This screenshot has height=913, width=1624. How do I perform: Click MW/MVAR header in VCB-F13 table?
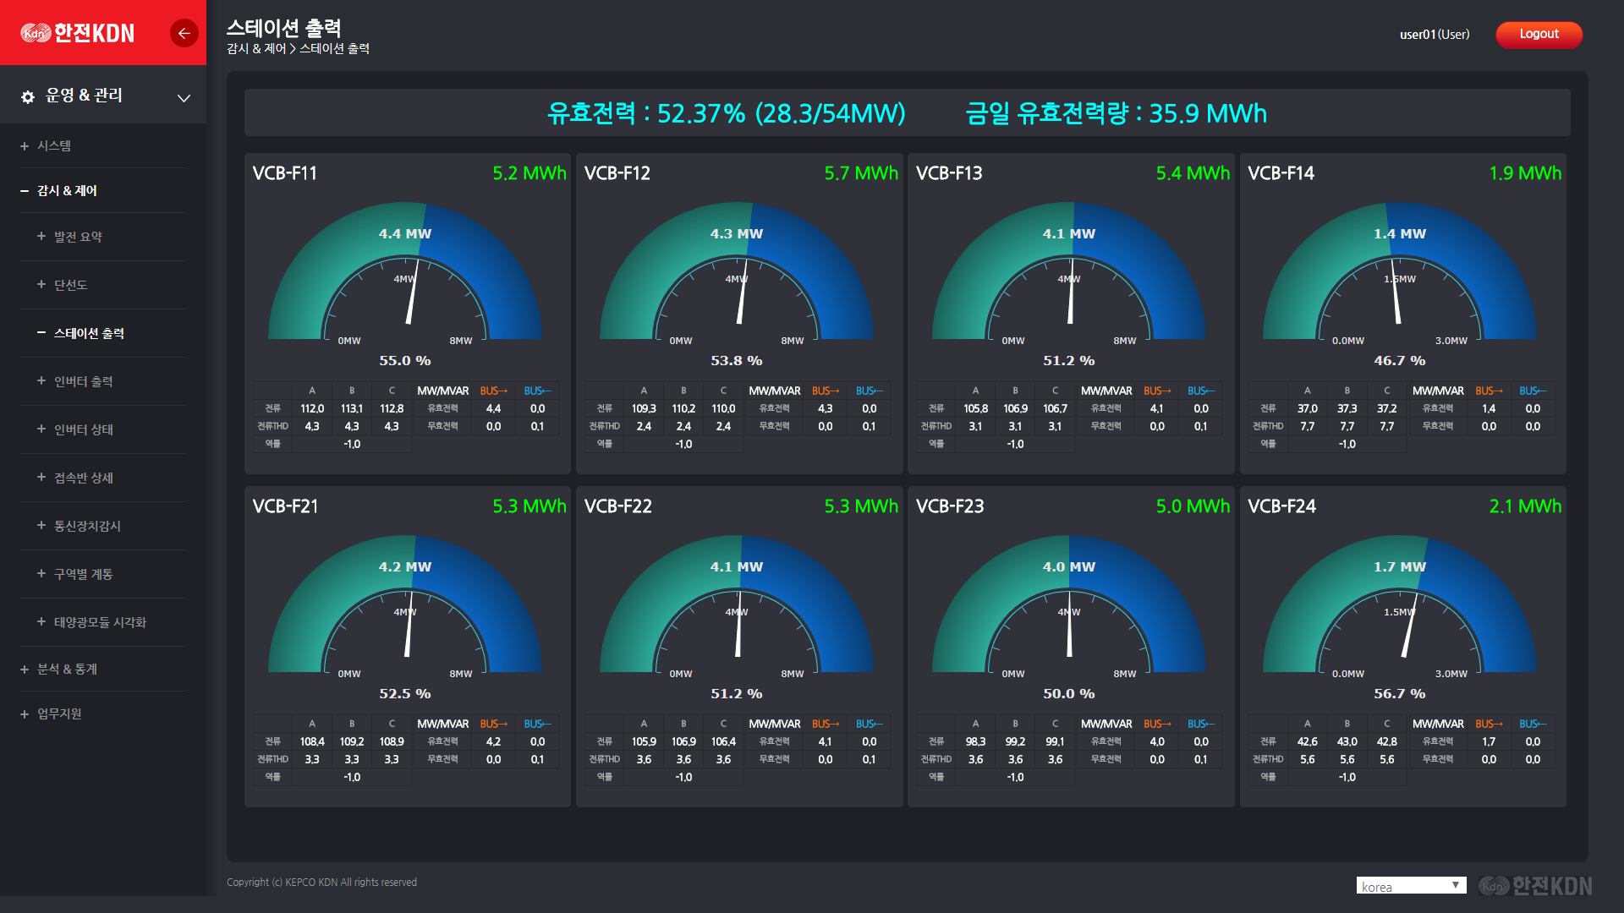tap(1106, 391)
